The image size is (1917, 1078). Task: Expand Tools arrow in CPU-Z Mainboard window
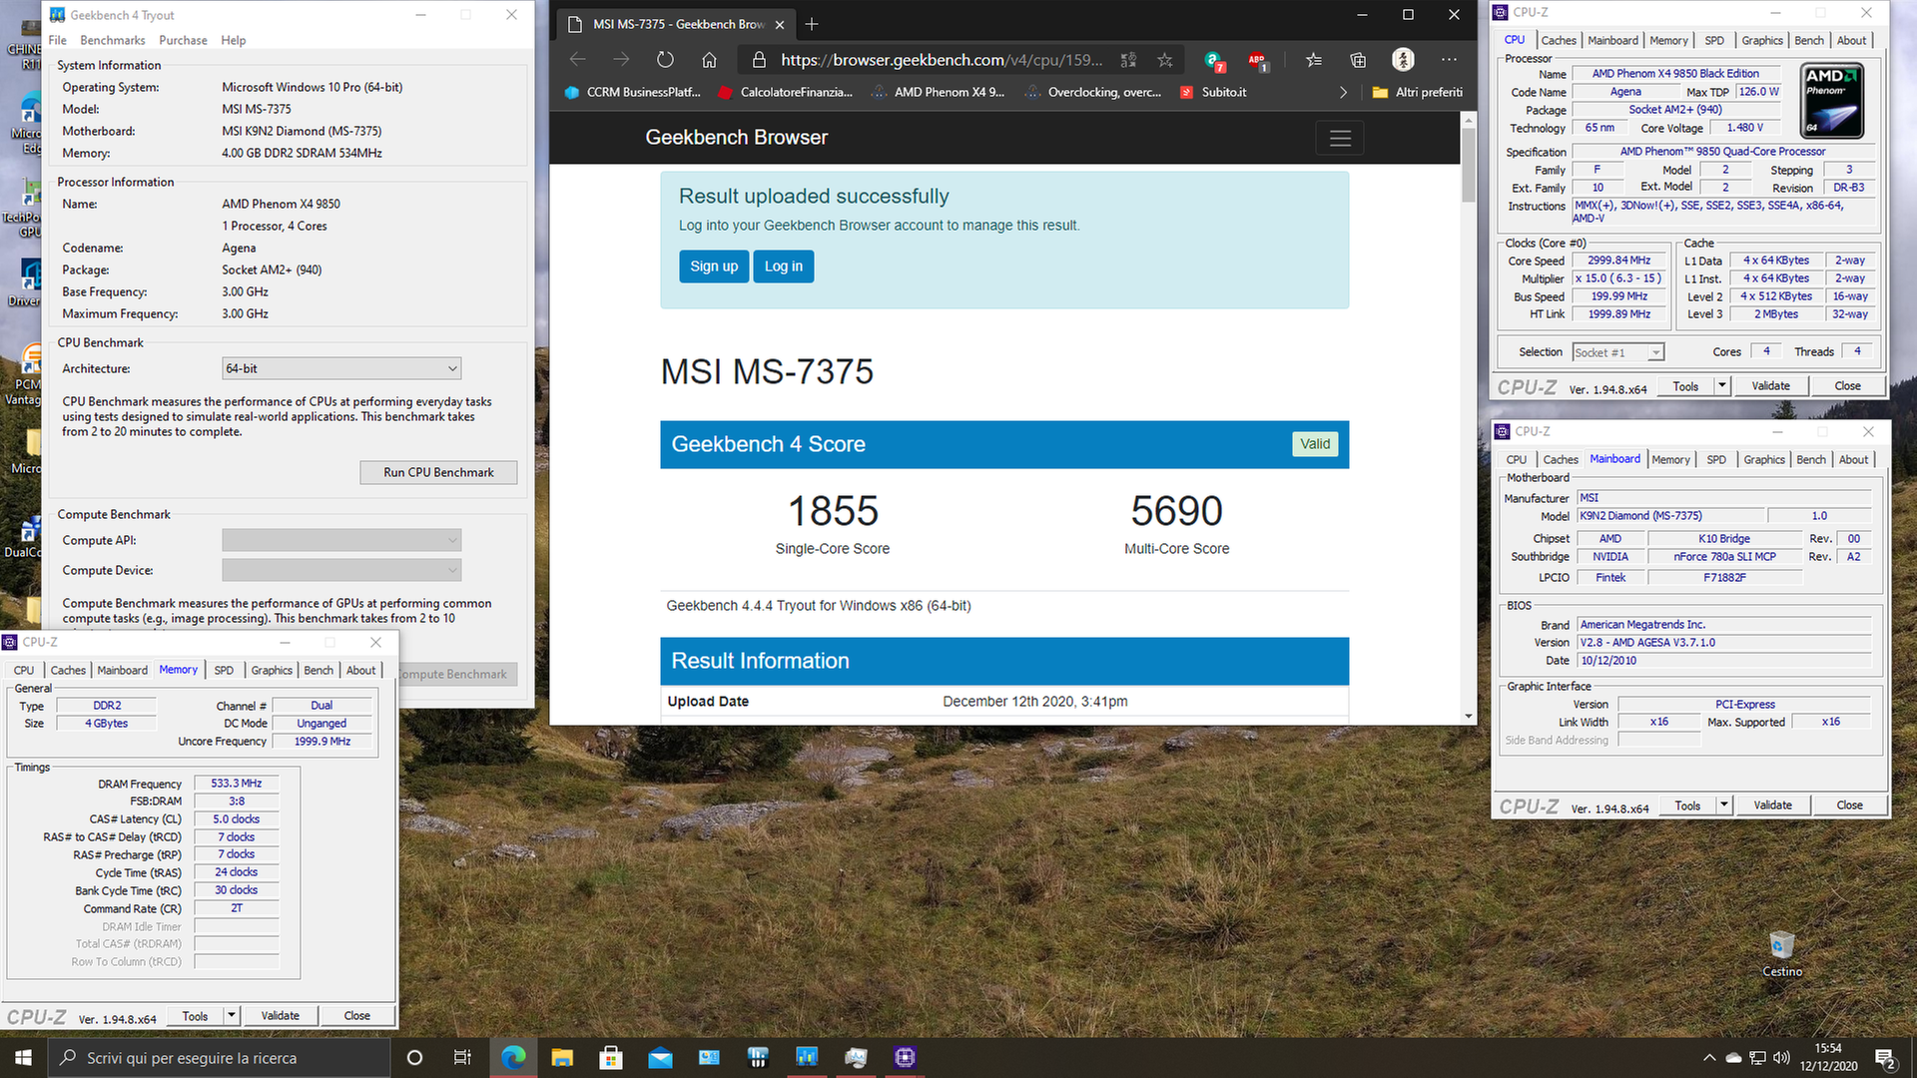[x=1723, y=806]
